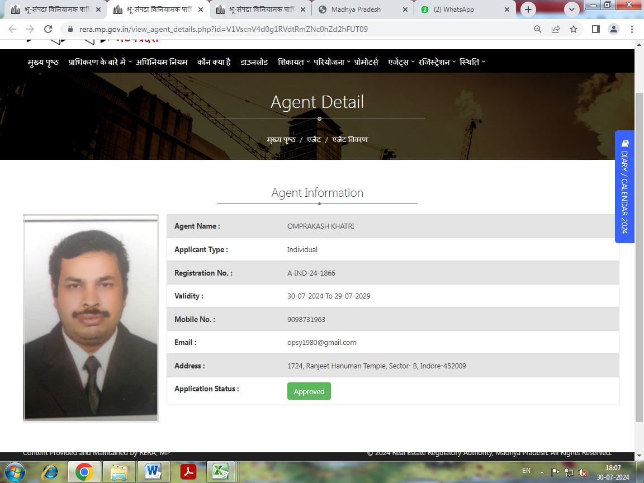
Task: Open the Chrome zoom magnifier icon
Action: [538, 29]
